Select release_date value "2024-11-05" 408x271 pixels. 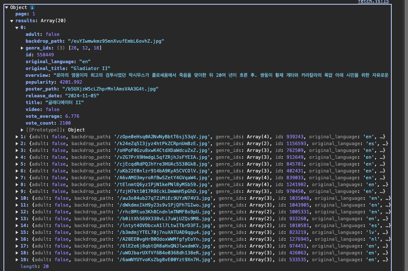82,96
